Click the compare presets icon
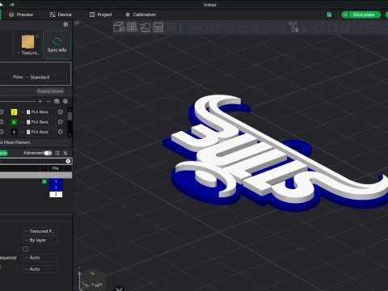388x291 pixels. 65,153
